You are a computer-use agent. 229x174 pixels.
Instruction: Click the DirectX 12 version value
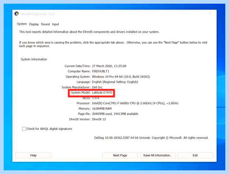99,119
